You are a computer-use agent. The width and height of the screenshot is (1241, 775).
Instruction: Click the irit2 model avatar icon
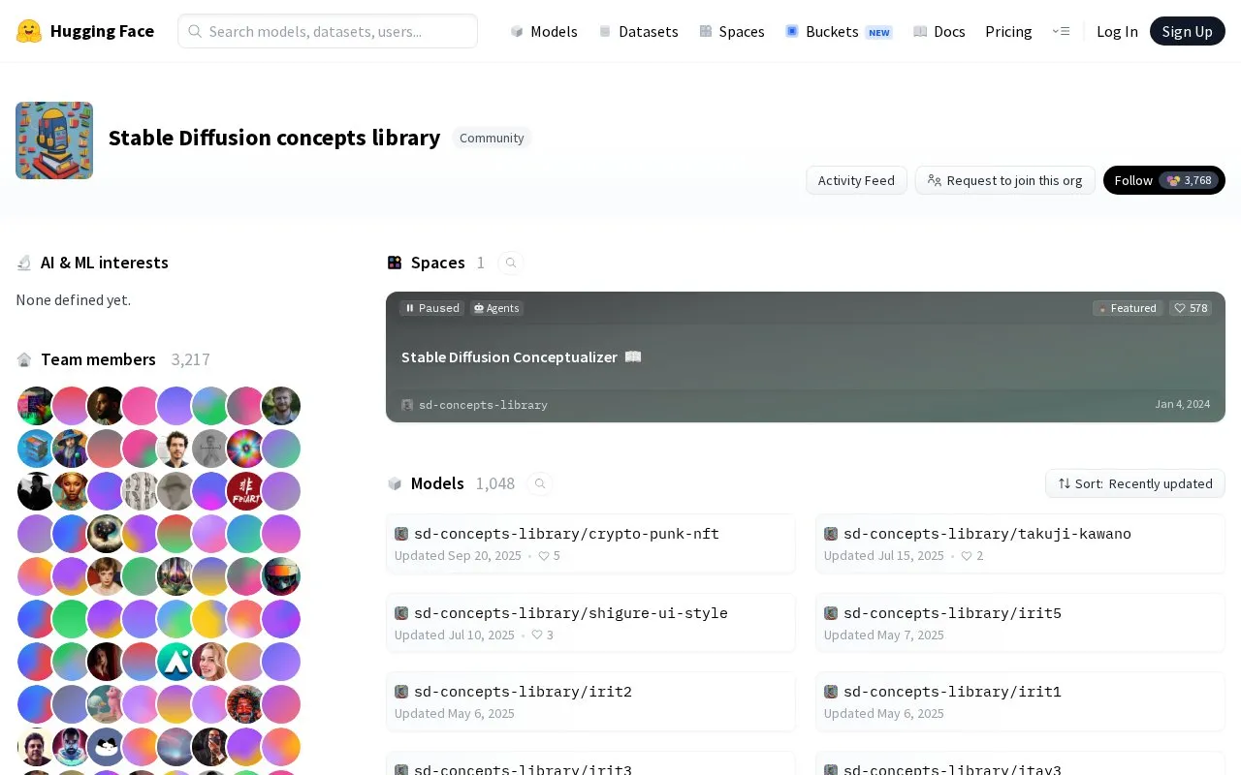coord(401,692)
